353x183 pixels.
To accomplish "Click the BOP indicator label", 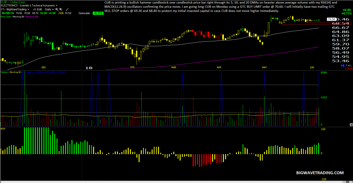I will (x=3, y=129).
